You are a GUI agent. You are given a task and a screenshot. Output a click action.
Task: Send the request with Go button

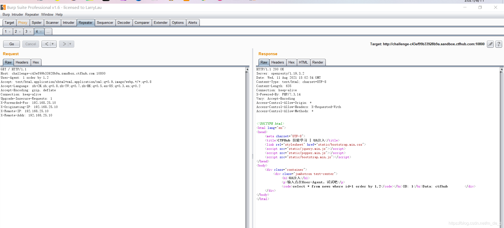tap(12, 44)
